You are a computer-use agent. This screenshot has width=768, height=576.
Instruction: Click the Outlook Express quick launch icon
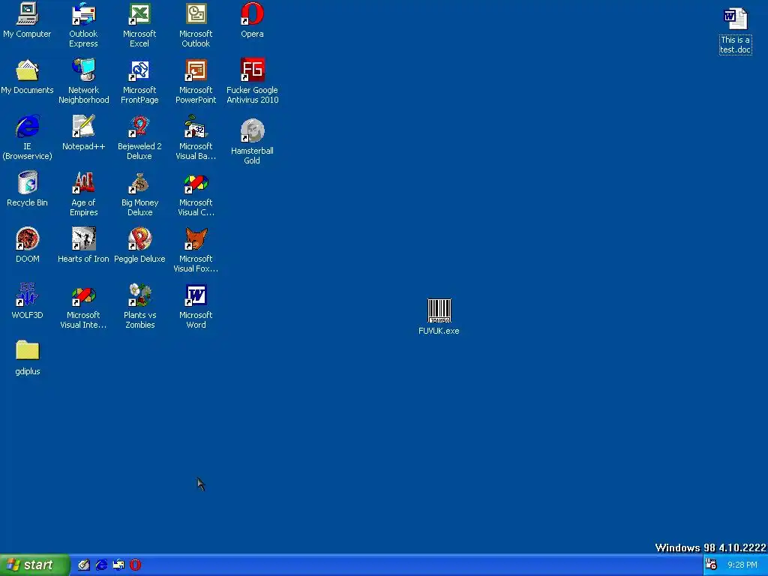coord(118,565)
